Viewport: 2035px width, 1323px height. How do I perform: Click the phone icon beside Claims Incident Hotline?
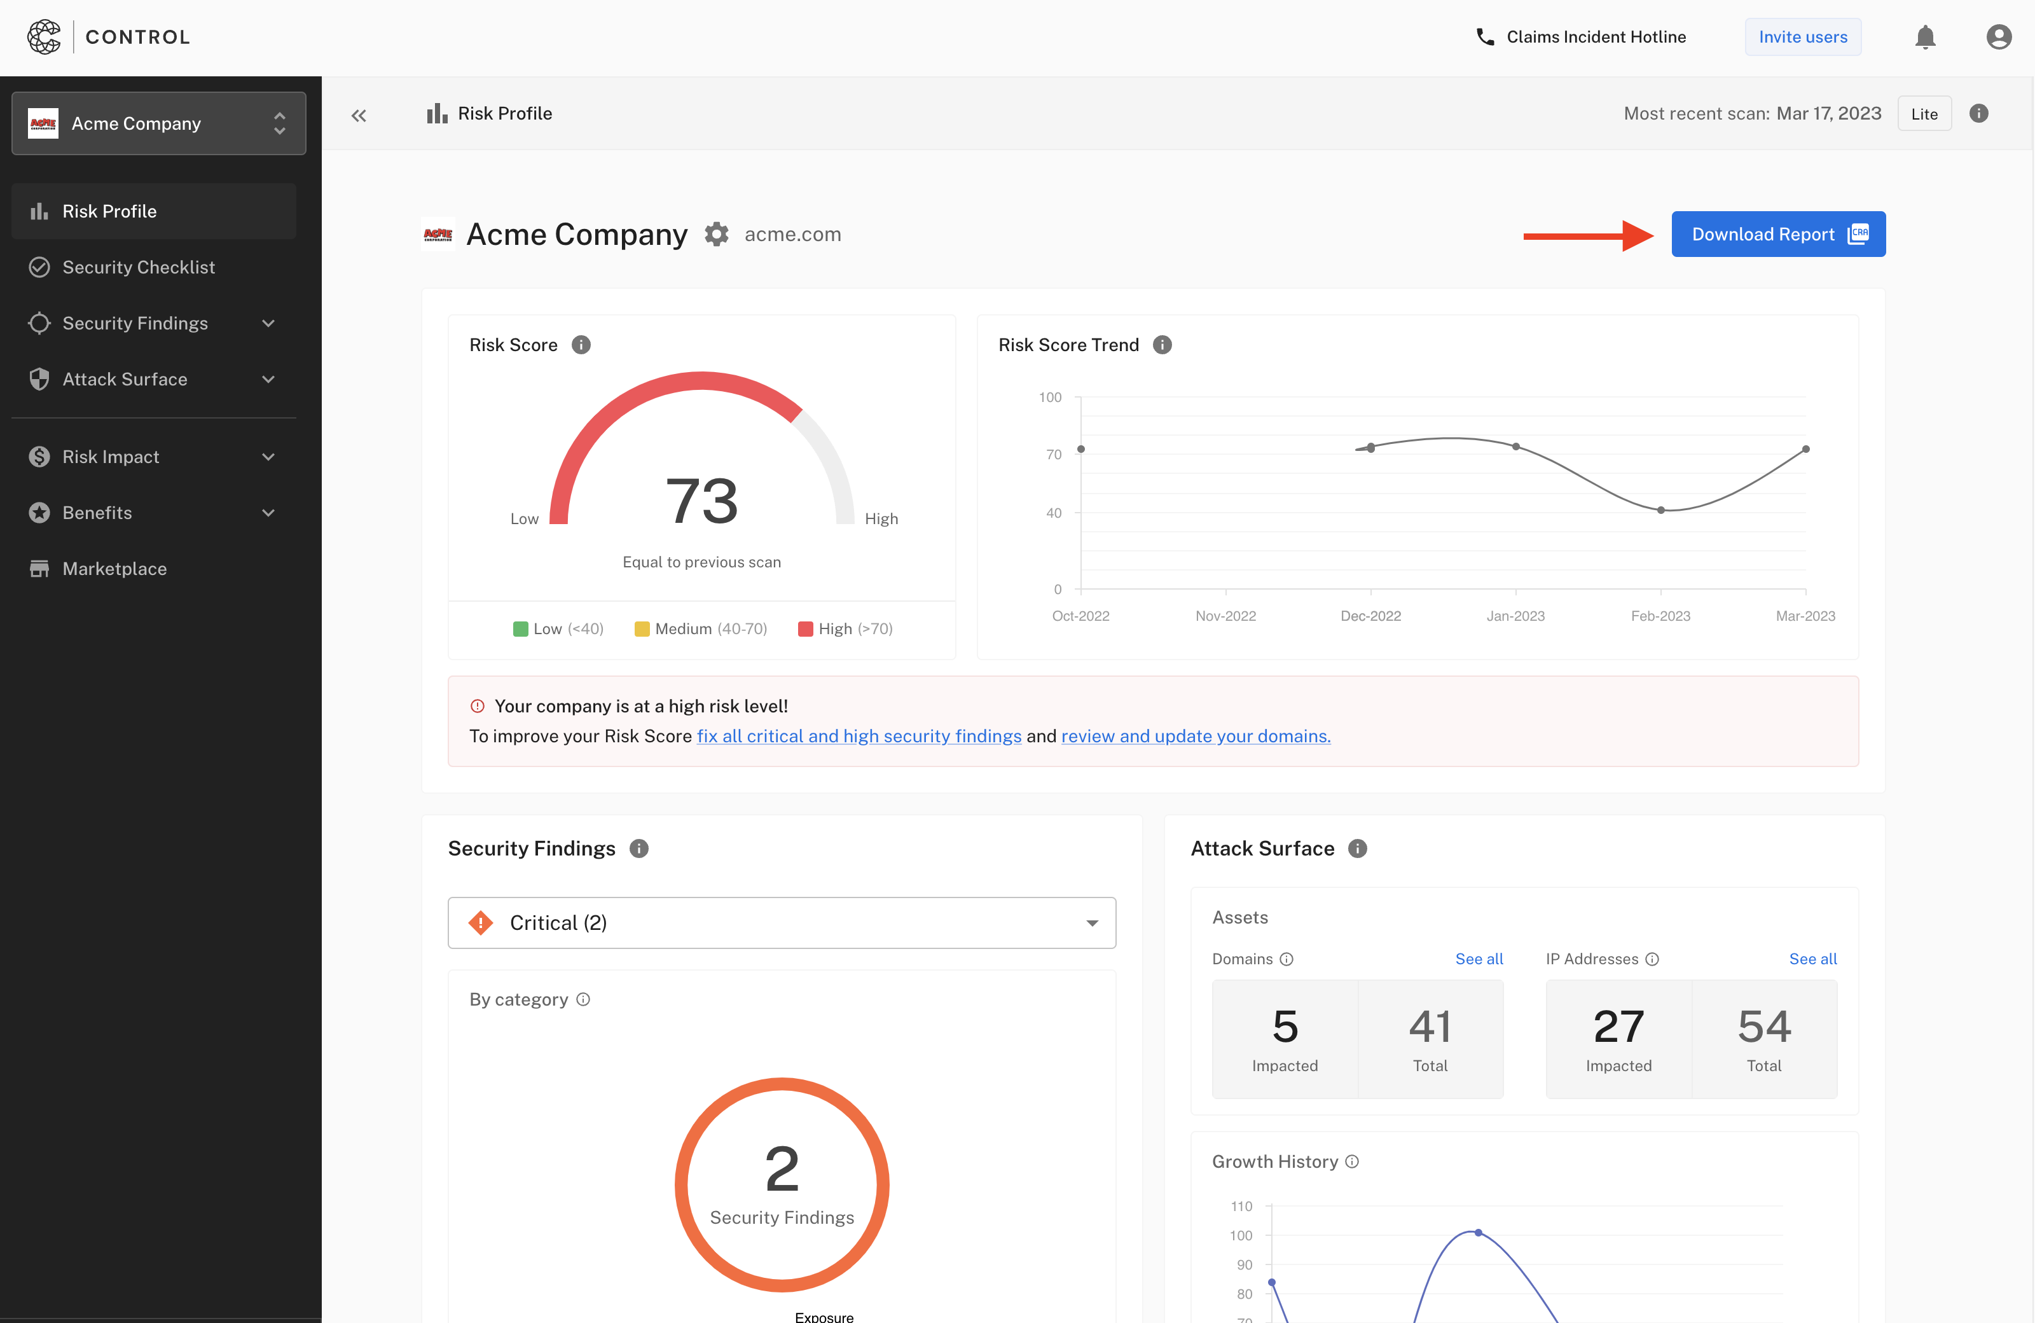coord(1485,37)
